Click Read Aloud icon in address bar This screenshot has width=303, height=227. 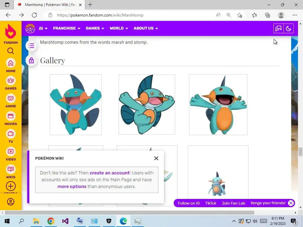pyautogui.click(x=218, y=15)
